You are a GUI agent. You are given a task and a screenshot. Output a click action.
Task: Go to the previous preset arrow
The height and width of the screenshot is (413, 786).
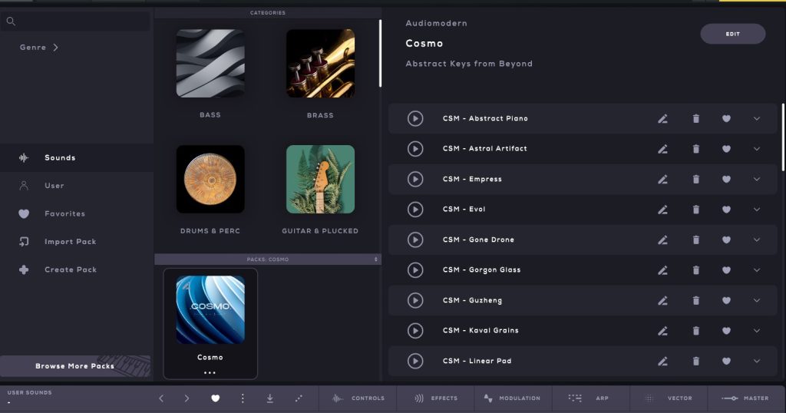pos(161,398)
